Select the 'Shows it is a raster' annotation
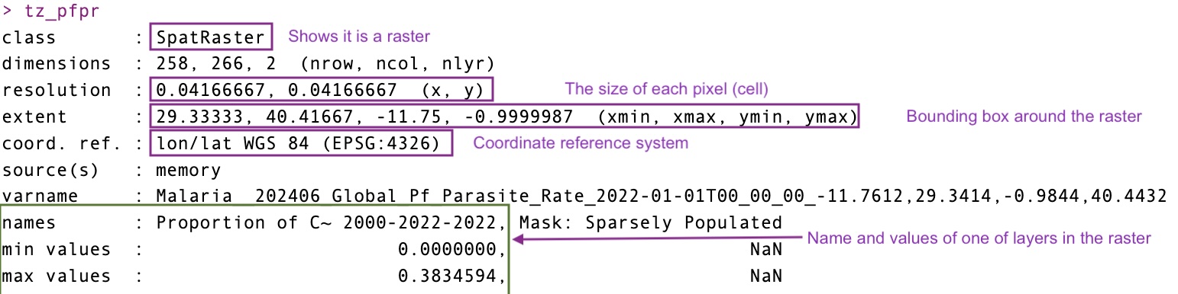The width and height of the screenshot is (1178, 294). 359,37
